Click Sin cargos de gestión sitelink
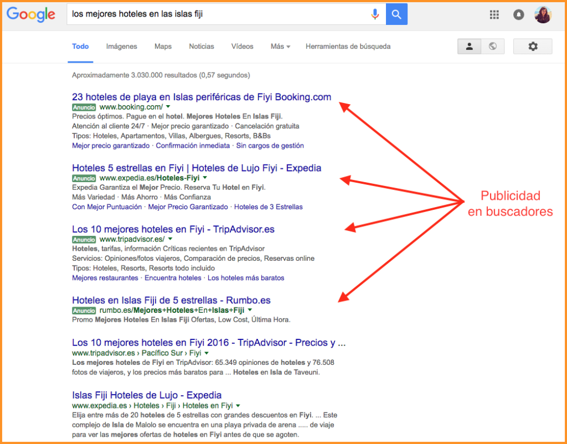The image size is (567, 444). (270, 146)
